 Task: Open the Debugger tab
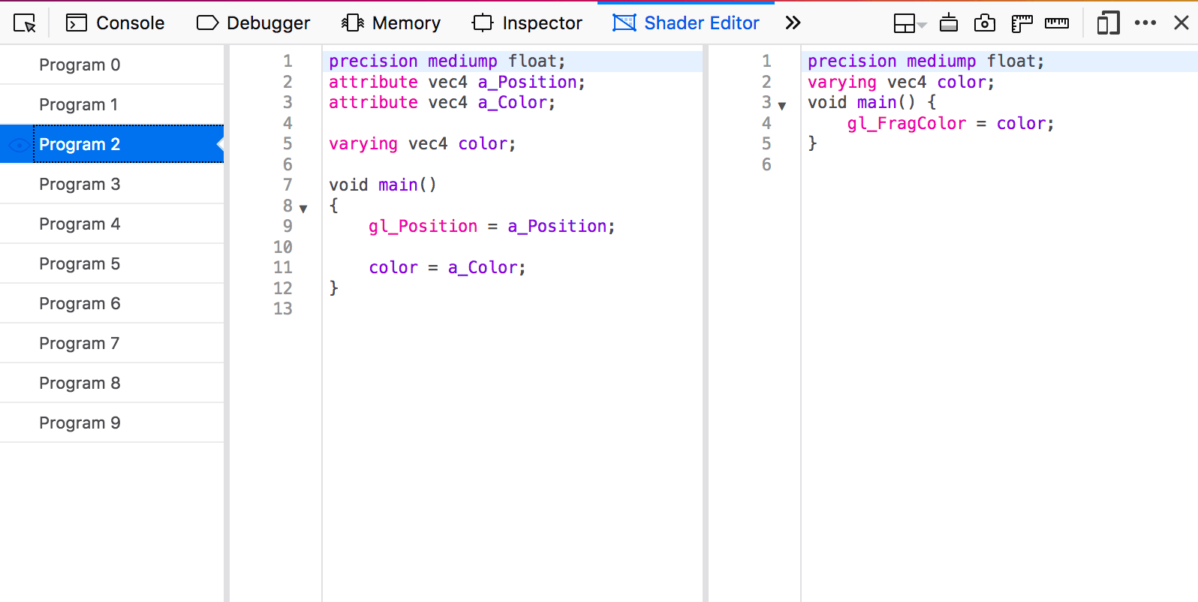[x=254, y=23]
